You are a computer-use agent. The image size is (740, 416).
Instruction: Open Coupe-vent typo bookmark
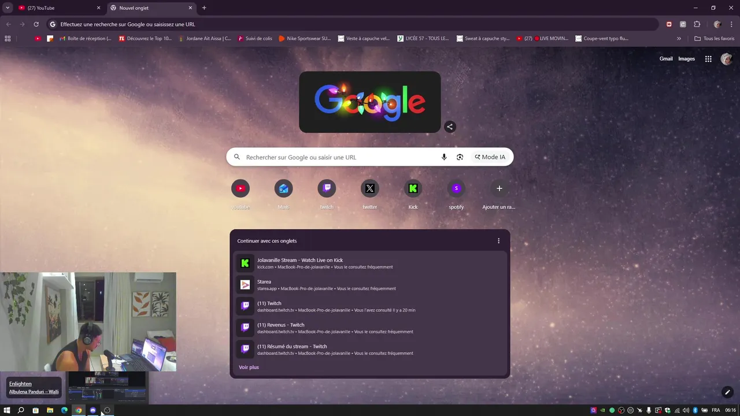pos(602,39)
